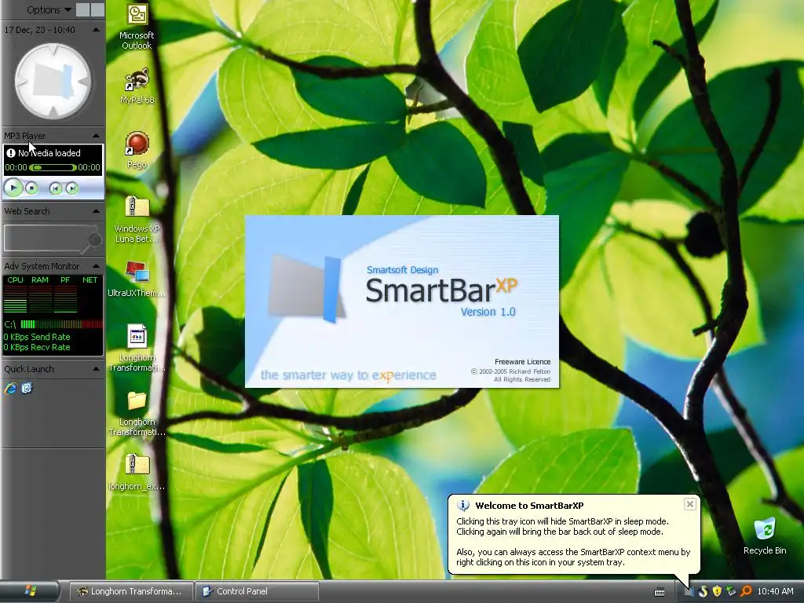Image resolution: width=804 pixels, height=603 pixels.
Task: Click the second gray box beside Options
Action: pyautogui.click(x=97, y=9)
